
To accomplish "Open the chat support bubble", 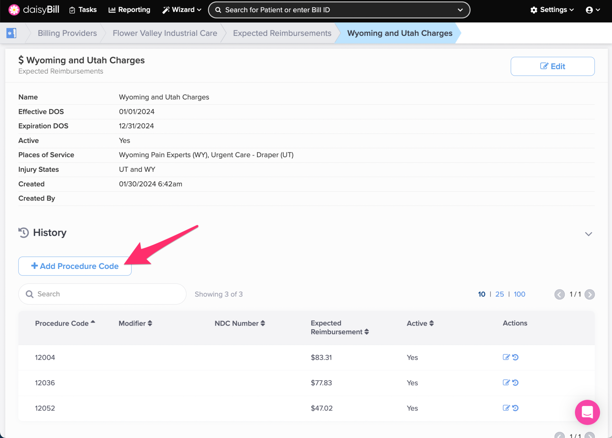I will click(587, 412).
